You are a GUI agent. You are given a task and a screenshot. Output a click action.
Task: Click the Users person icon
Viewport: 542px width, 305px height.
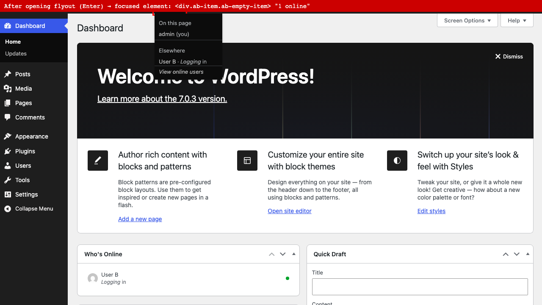[8, 166]
